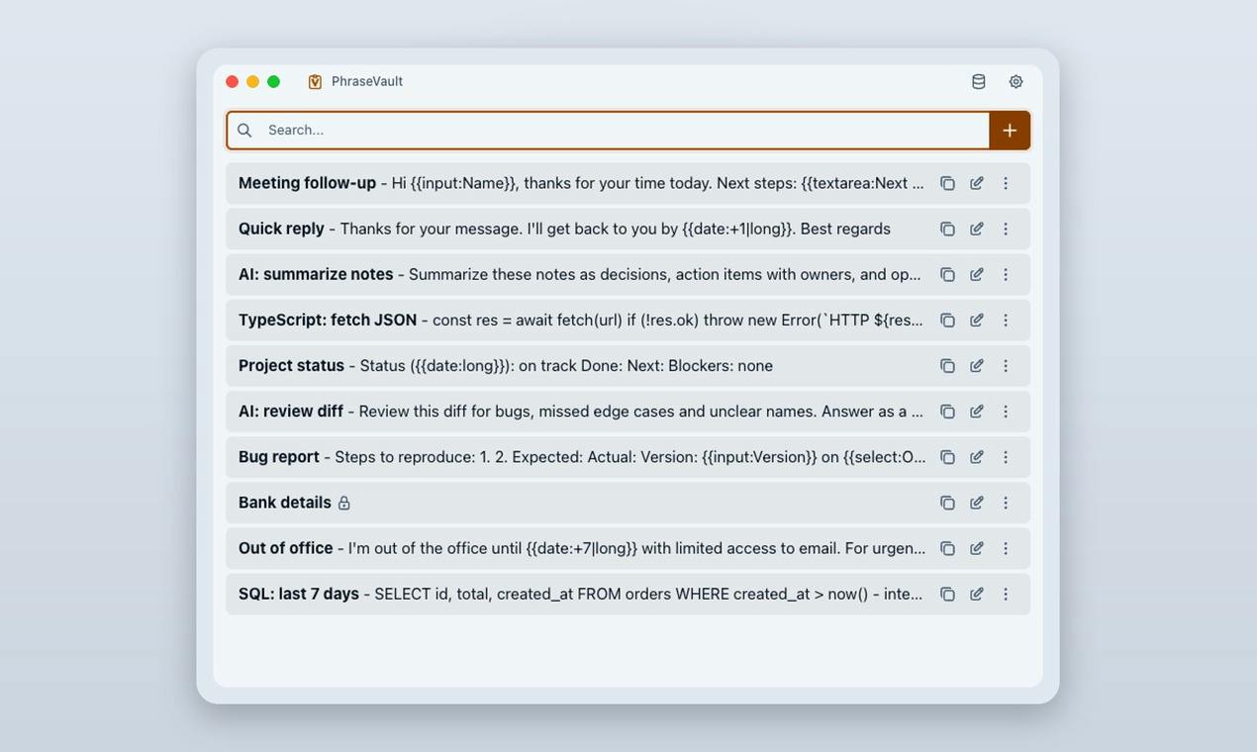Edit the Bug report phrase
The height and width of the screenshot is (752, 1257).
[x=977, y=457]
